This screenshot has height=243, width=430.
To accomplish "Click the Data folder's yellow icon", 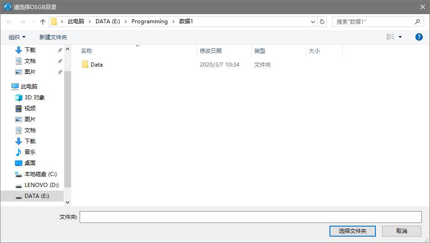I will pos(85,65).
